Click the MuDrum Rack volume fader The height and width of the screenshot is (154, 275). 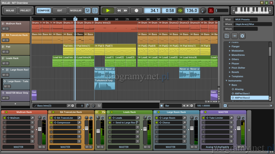point(40,129)
